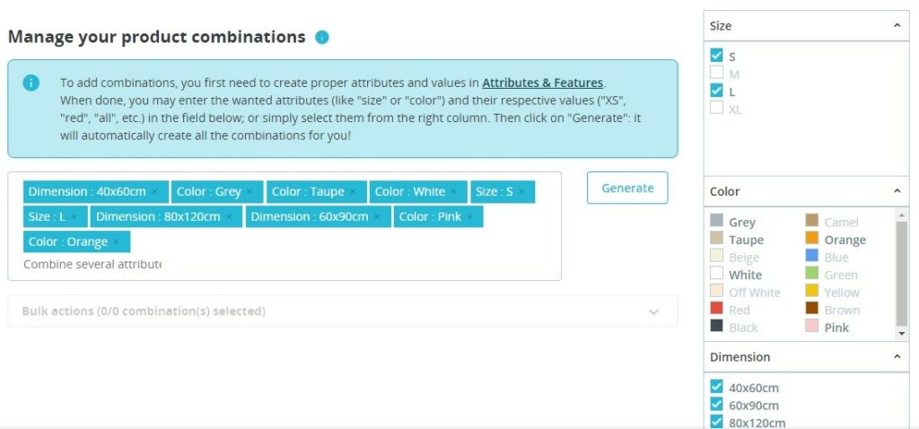Delete the Color Orange tag

[116, 242]
